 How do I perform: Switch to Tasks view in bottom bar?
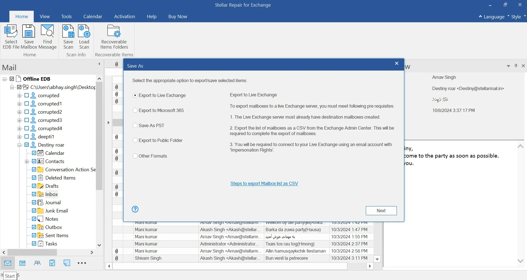coord(52,263)
